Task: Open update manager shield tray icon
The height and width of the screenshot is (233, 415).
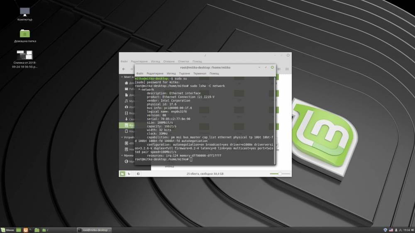Action: click(386, 230)
